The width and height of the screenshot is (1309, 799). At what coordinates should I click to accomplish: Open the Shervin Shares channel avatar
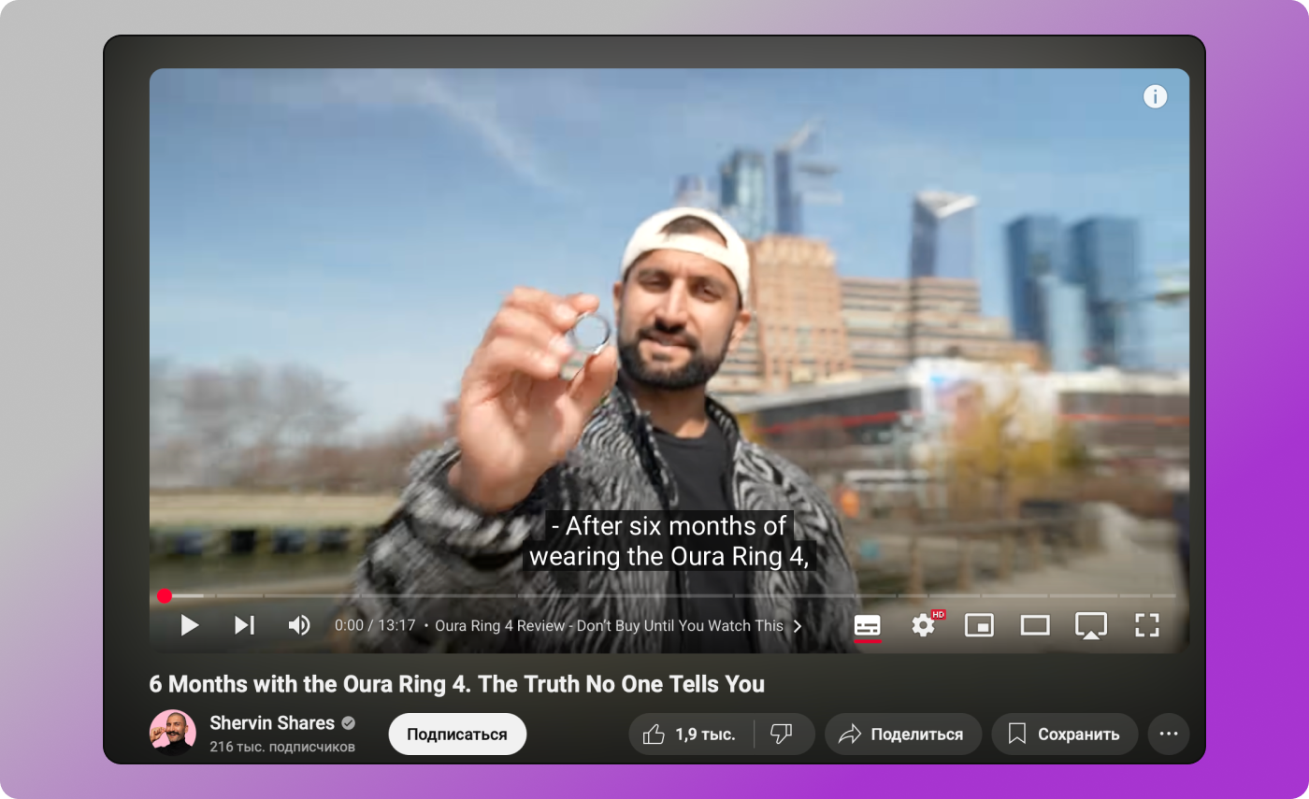coord(173,734)
